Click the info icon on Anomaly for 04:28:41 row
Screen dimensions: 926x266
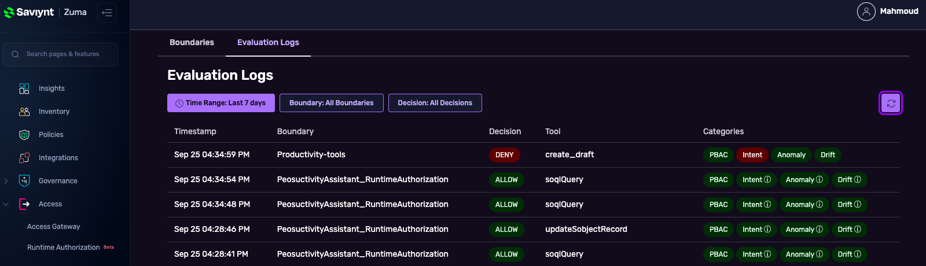(x=820, y=254)
